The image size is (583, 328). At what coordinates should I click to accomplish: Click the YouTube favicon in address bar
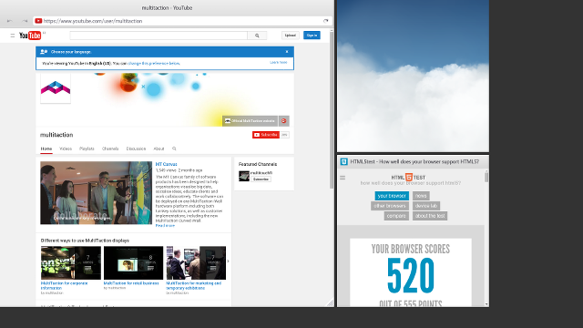38,21
